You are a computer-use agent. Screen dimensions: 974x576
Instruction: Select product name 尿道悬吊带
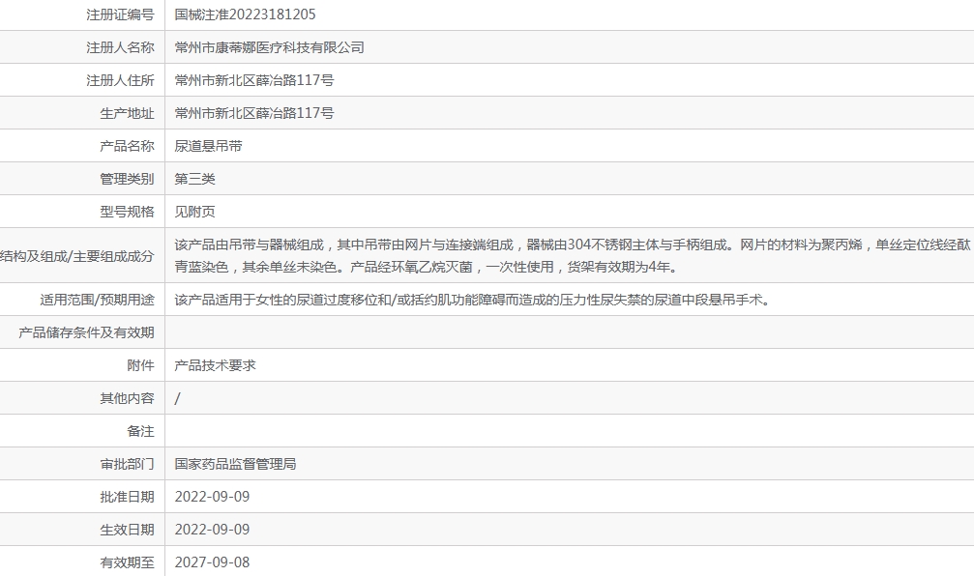(x=208, y=146)
